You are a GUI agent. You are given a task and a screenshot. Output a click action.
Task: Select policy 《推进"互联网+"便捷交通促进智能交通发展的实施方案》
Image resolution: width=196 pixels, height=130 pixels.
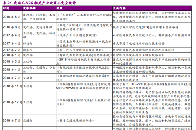click(84, 27)
